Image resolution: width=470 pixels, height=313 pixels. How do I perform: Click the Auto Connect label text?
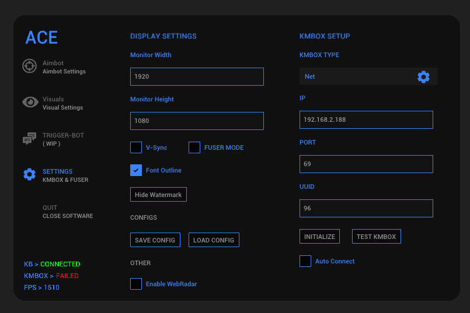pos(335,261)
